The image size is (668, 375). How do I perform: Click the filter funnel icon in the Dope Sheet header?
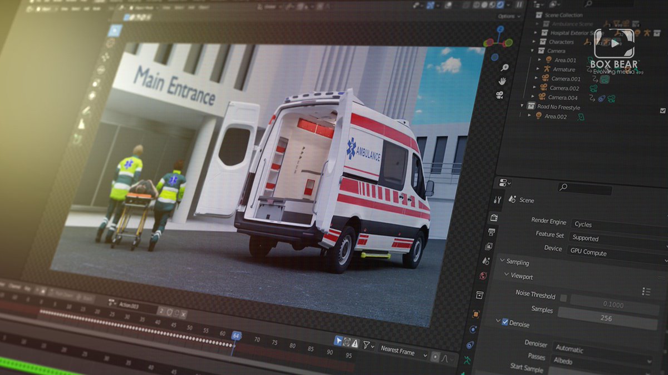366,345
